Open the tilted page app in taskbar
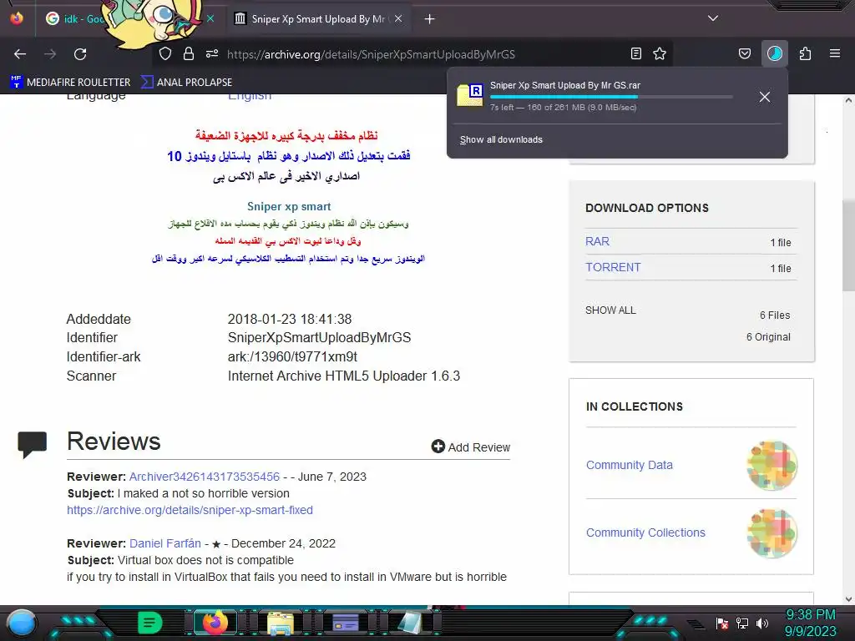Screen dimensions: 855x641 pos(409,623)
